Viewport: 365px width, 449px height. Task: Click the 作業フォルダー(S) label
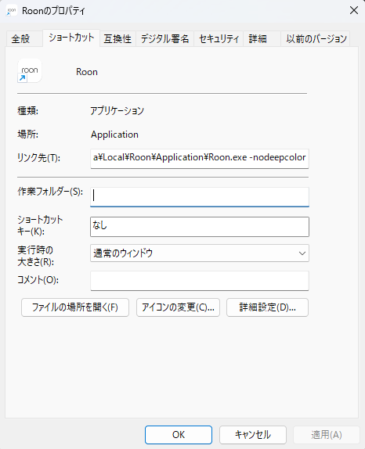50,192
